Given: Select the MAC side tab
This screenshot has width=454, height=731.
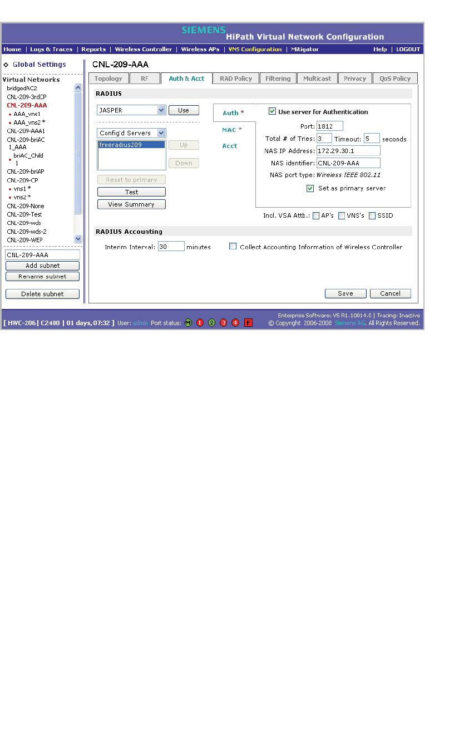Looking at the screenshot, I should pyautogui.click(x=232, y=130).
